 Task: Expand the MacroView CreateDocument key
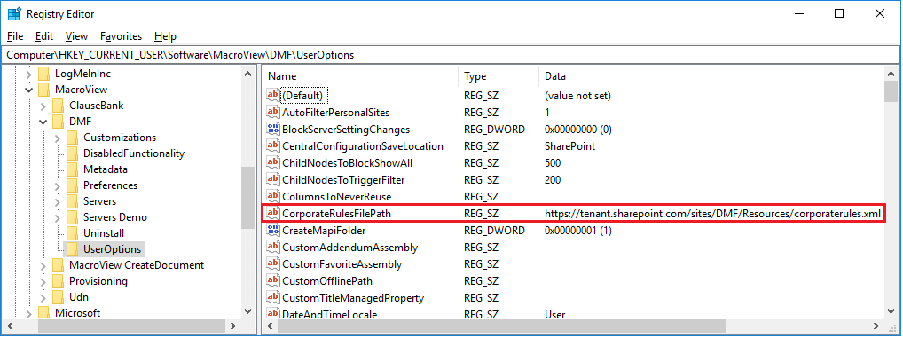pyautogui.click(x=43, y=265)
